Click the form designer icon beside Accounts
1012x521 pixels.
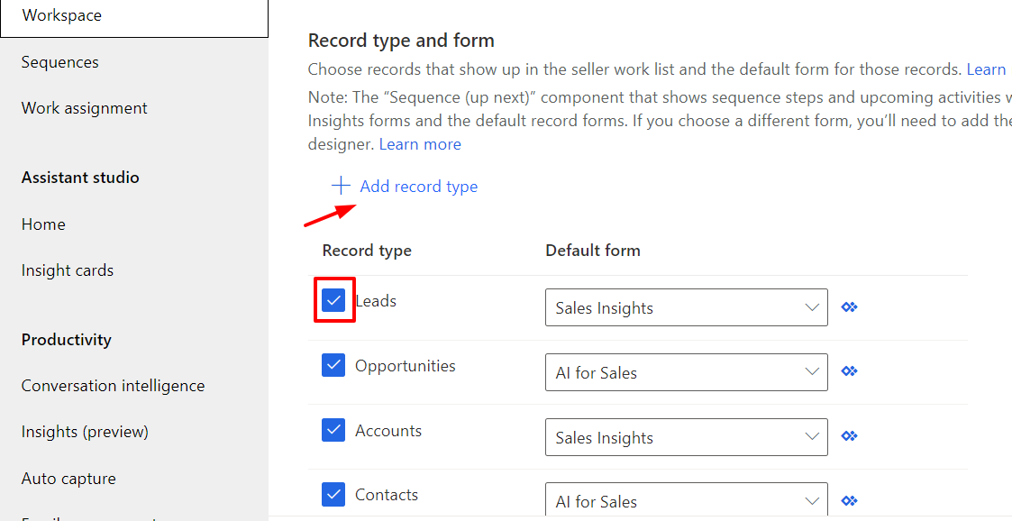point(849,436)
